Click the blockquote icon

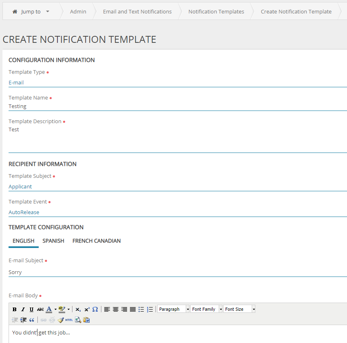click(32, 320)
